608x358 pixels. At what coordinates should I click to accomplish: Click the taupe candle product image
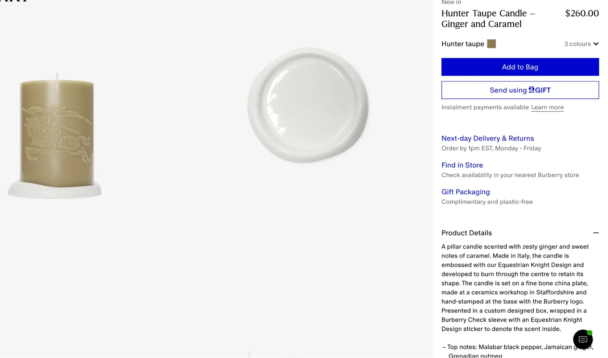[x=55, y=136]
